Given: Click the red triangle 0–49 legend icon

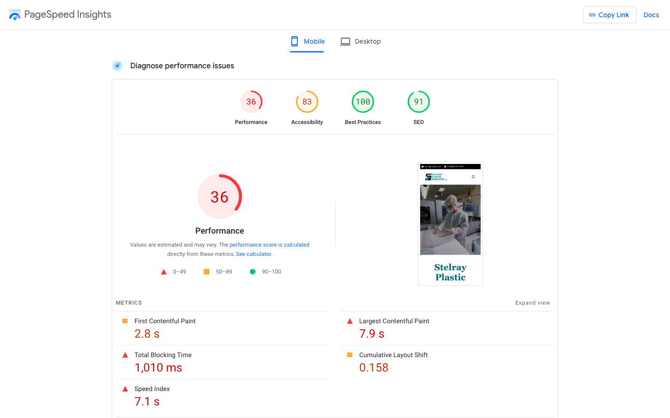Looking at the screenshot, I should [164, 272].
